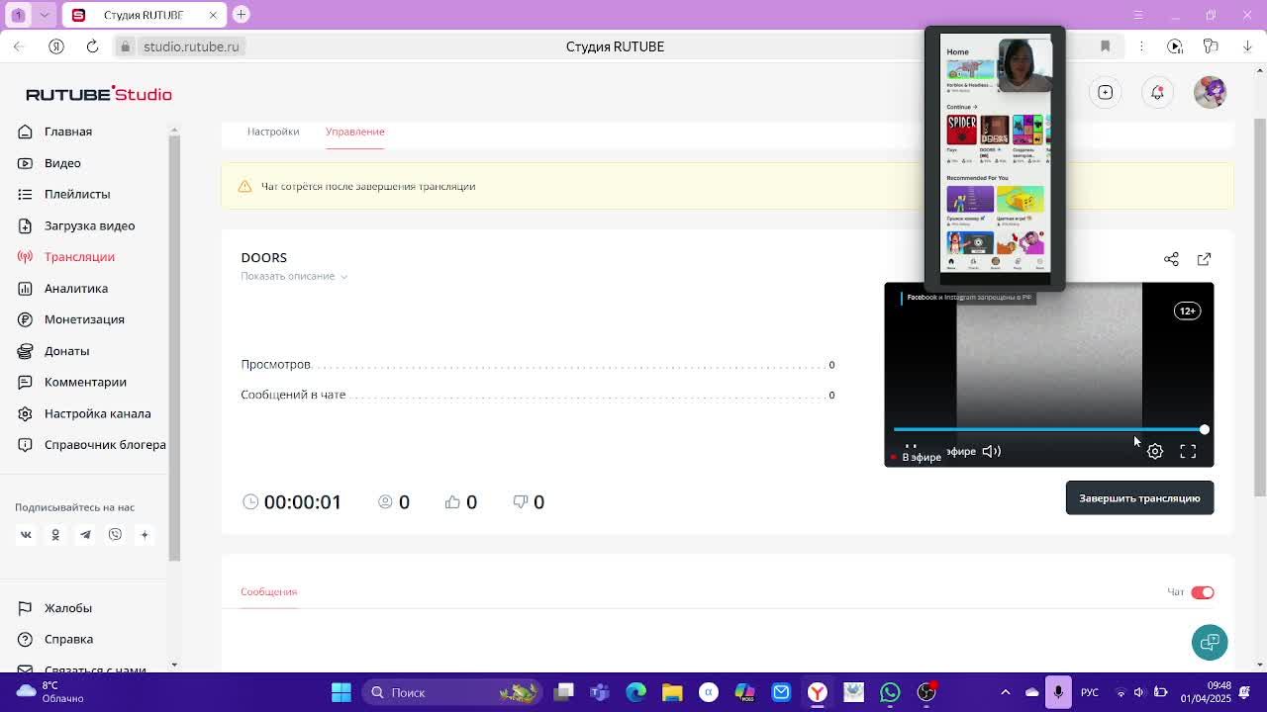Click the sidebar scrollbar down arrow
This screenshot has width=1267, height=712.
(174, 665)
